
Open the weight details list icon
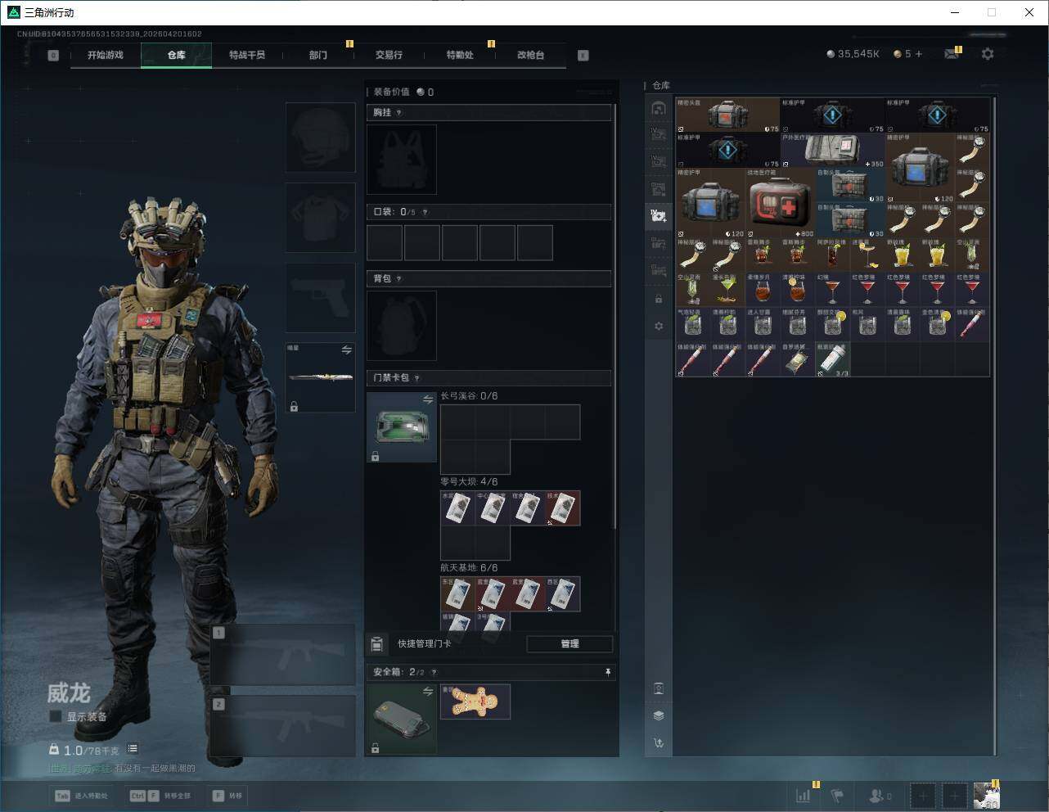point(133,749)
